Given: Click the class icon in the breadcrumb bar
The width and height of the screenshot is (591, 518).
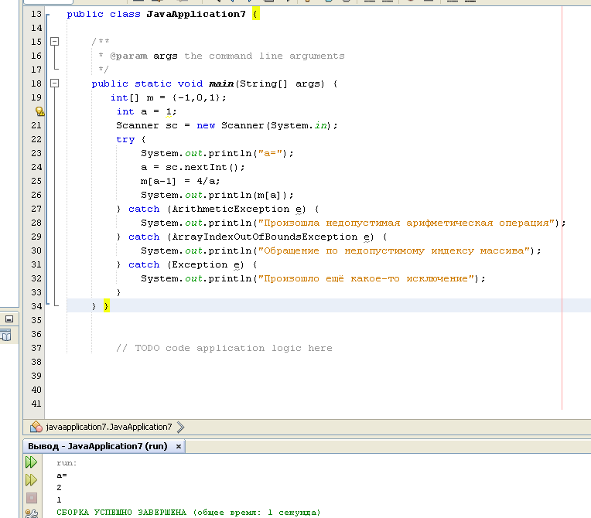Looking at the screenshot, I should [36, 427].
